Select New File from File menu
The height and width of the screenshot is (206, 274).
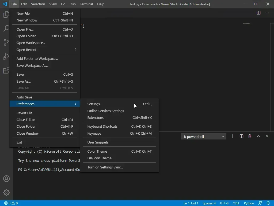(45, 13)
